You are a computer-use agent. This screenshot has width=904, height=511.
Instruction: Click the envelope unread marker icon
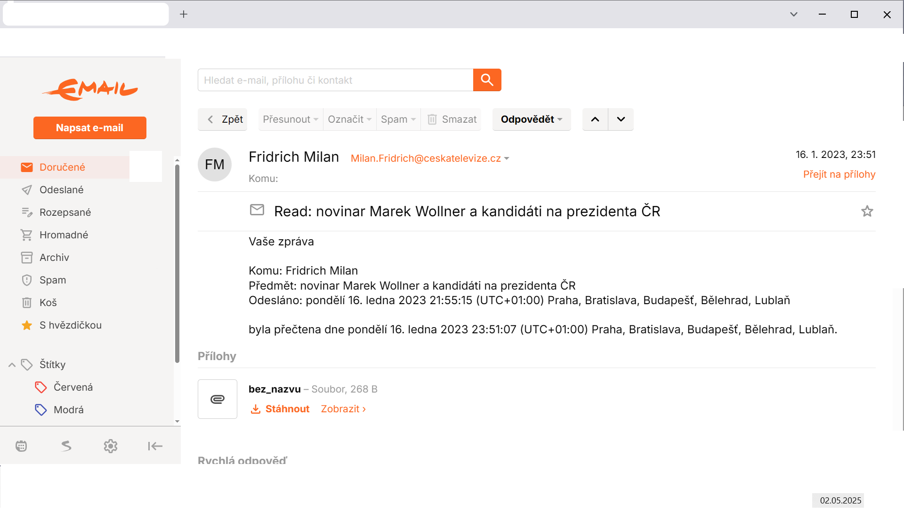point(257,210)
